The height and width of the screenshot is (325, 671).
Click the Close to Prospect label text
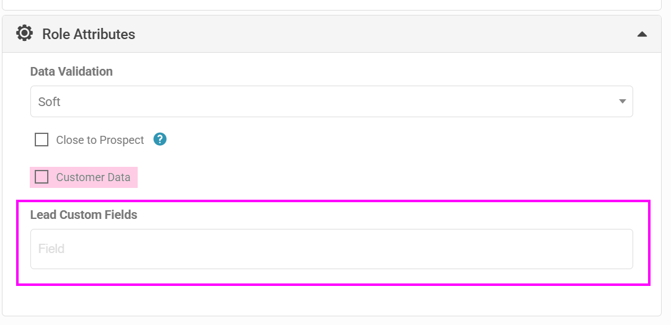point(100,140)
